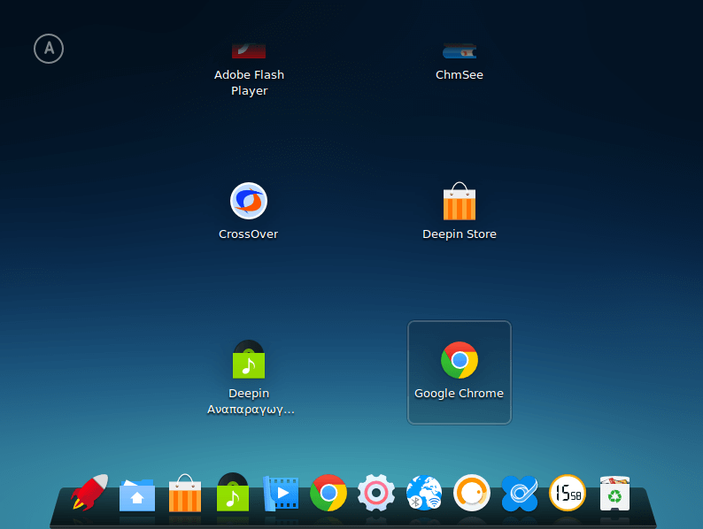
Task: Click the "Deepin Store" label text
Action: tap(460, 234)
